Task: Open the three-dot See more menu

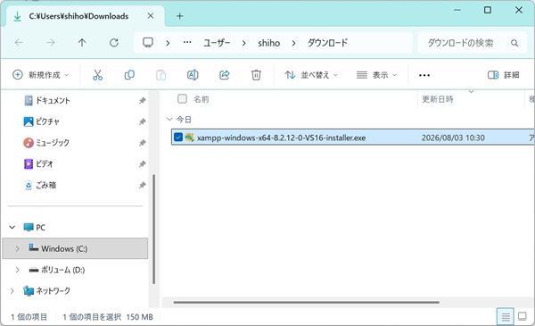Action: tap(424, 75)
